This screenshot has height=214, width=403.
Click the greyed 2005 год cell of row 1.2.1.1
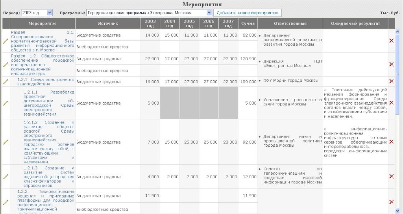(189, 103)
